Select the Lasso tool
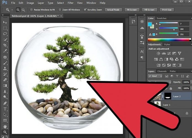 tap(5, 34)
